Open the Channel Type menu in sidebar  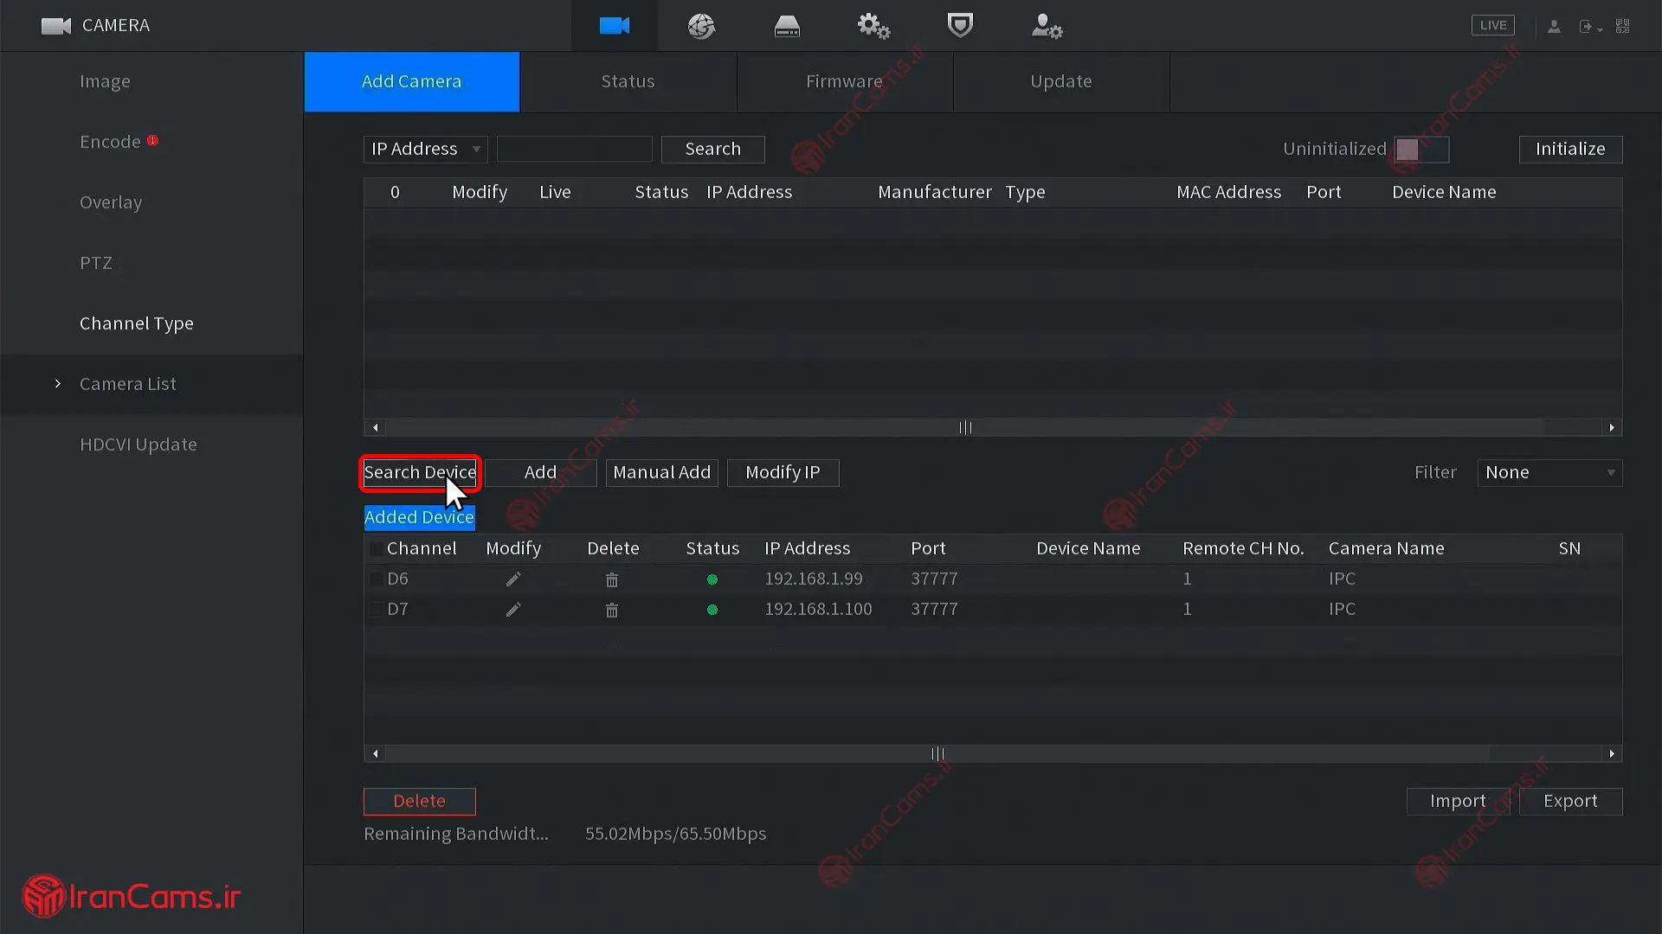click(x=137, y=323)
